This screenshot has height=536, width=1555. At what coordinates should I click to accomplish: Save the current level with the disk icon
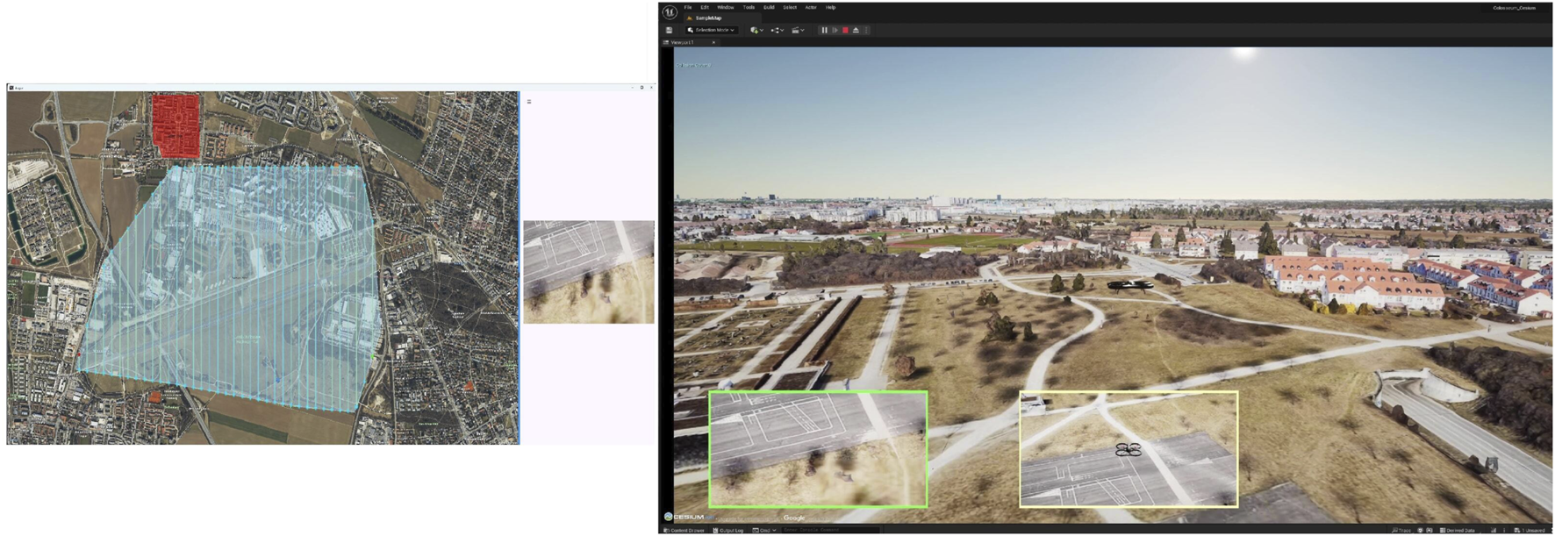click(x=670, y=30)
